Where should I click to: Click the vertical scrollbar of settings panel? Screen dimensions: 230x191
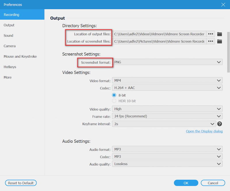228,52
